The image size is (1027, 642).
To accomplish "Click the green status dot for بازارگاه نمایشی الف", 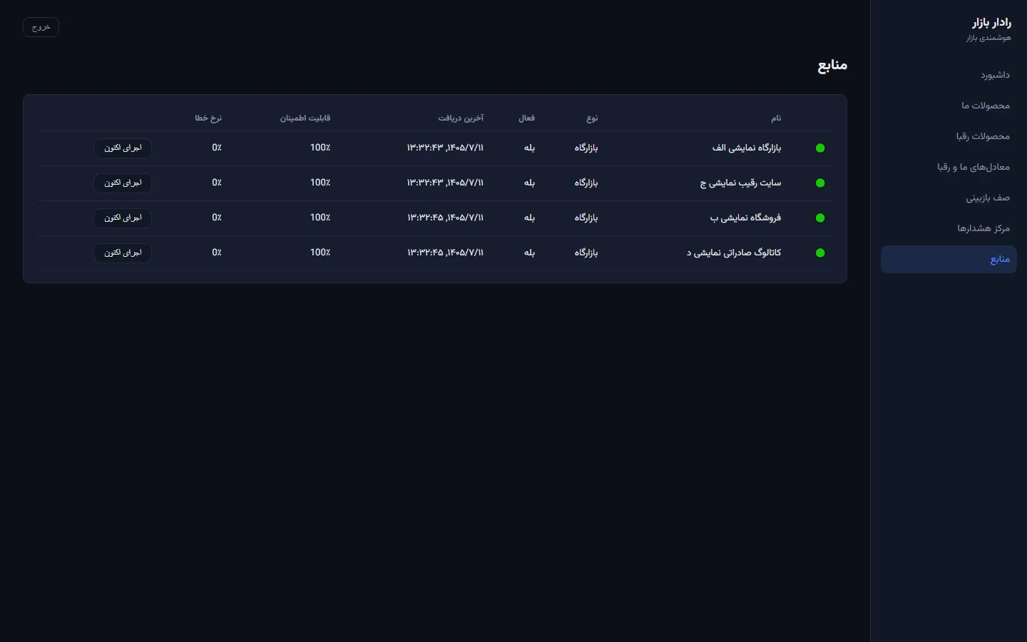I will [x=820, y=148].
